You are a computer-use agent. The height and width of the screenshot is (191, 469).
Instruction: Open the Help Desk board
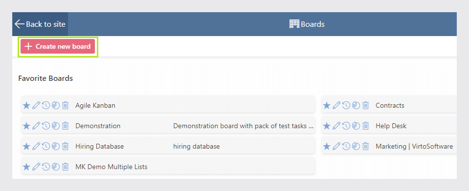click(391, 126)
